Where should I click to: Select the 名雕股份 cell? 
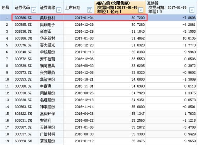pyautogui.click(x=48, y=100)
